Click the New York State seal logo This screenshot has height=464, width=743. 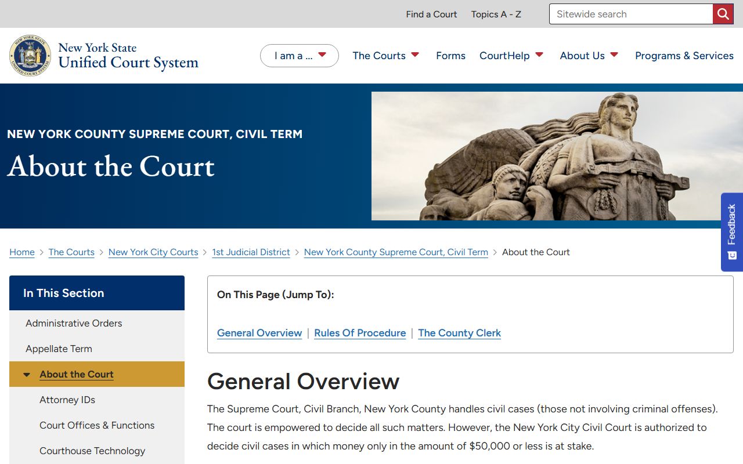pyautogui.click(x=30, y=56)
